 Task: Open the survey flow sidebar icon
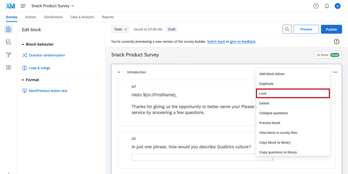pyautogui.click(x=9, y=42)
